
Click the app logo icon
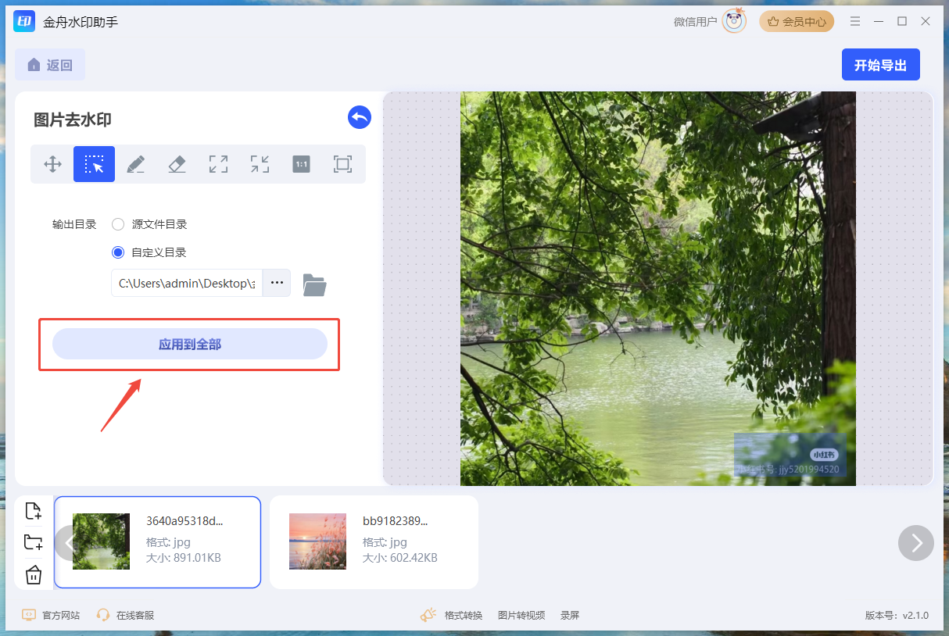point(24,22)
